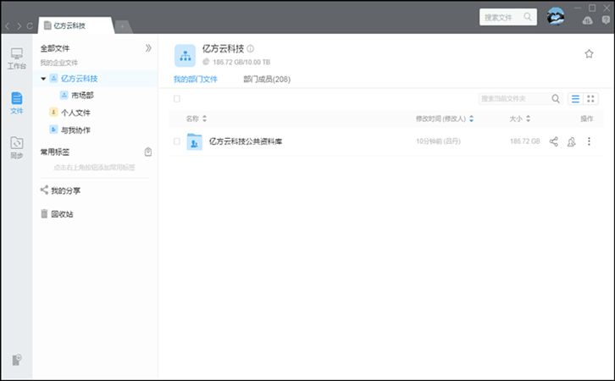Screen dimensions: 615x381
Task: Open the 工作台 workbench sidebar icon
Action: pyautogui.click(x=16, y=58)
